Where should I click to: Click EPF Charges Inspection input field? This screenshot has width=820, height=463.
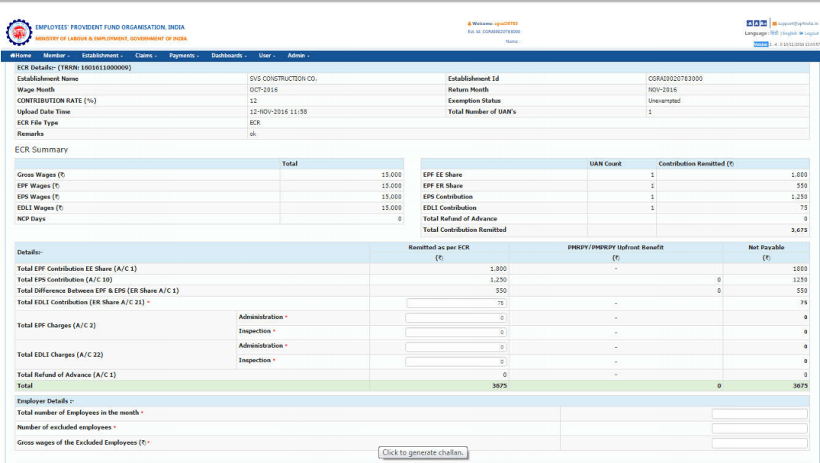coord(456,333)
